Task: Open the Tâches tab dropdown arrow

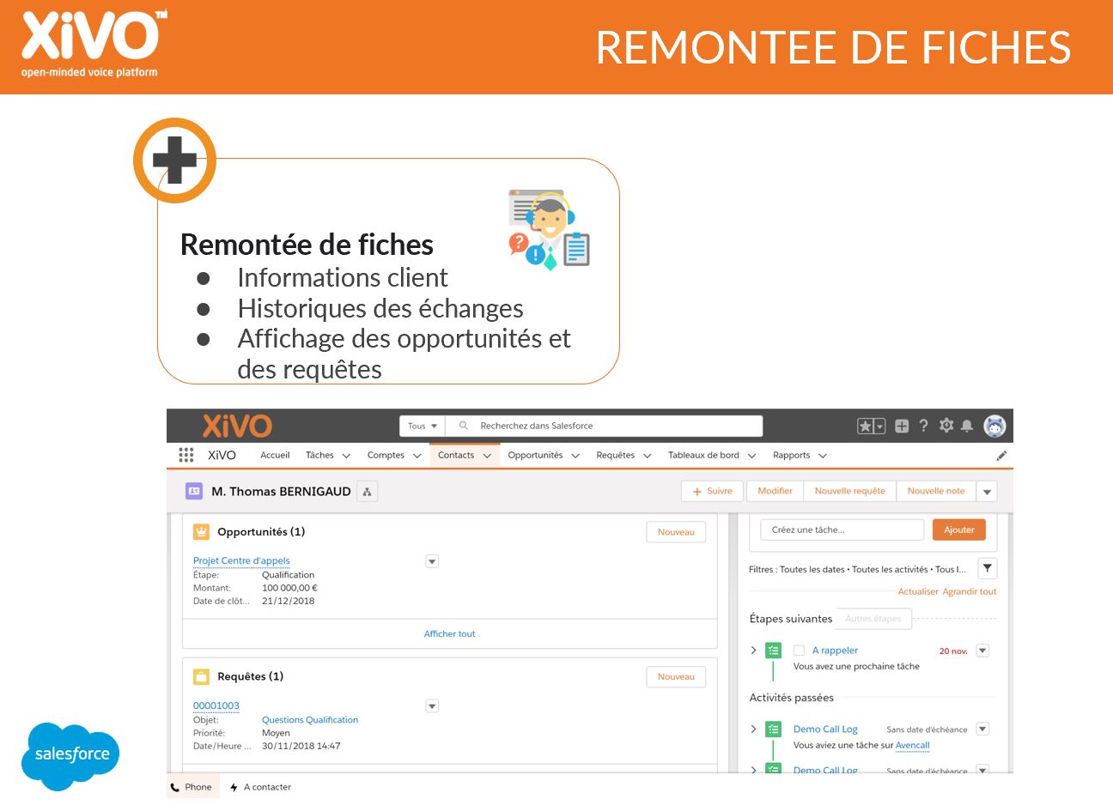Action: [x=346, y=456]
